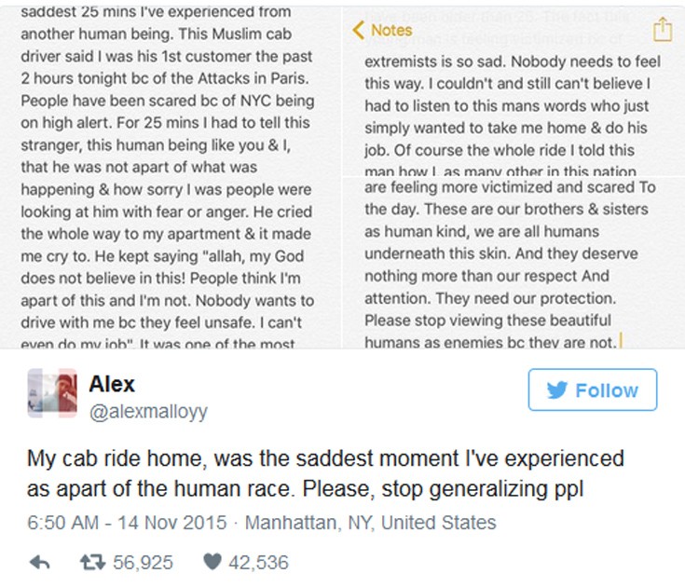Open the Alex display name link
Screen dimensions: 685x587
pyautogui.click(x=112, y=383)
